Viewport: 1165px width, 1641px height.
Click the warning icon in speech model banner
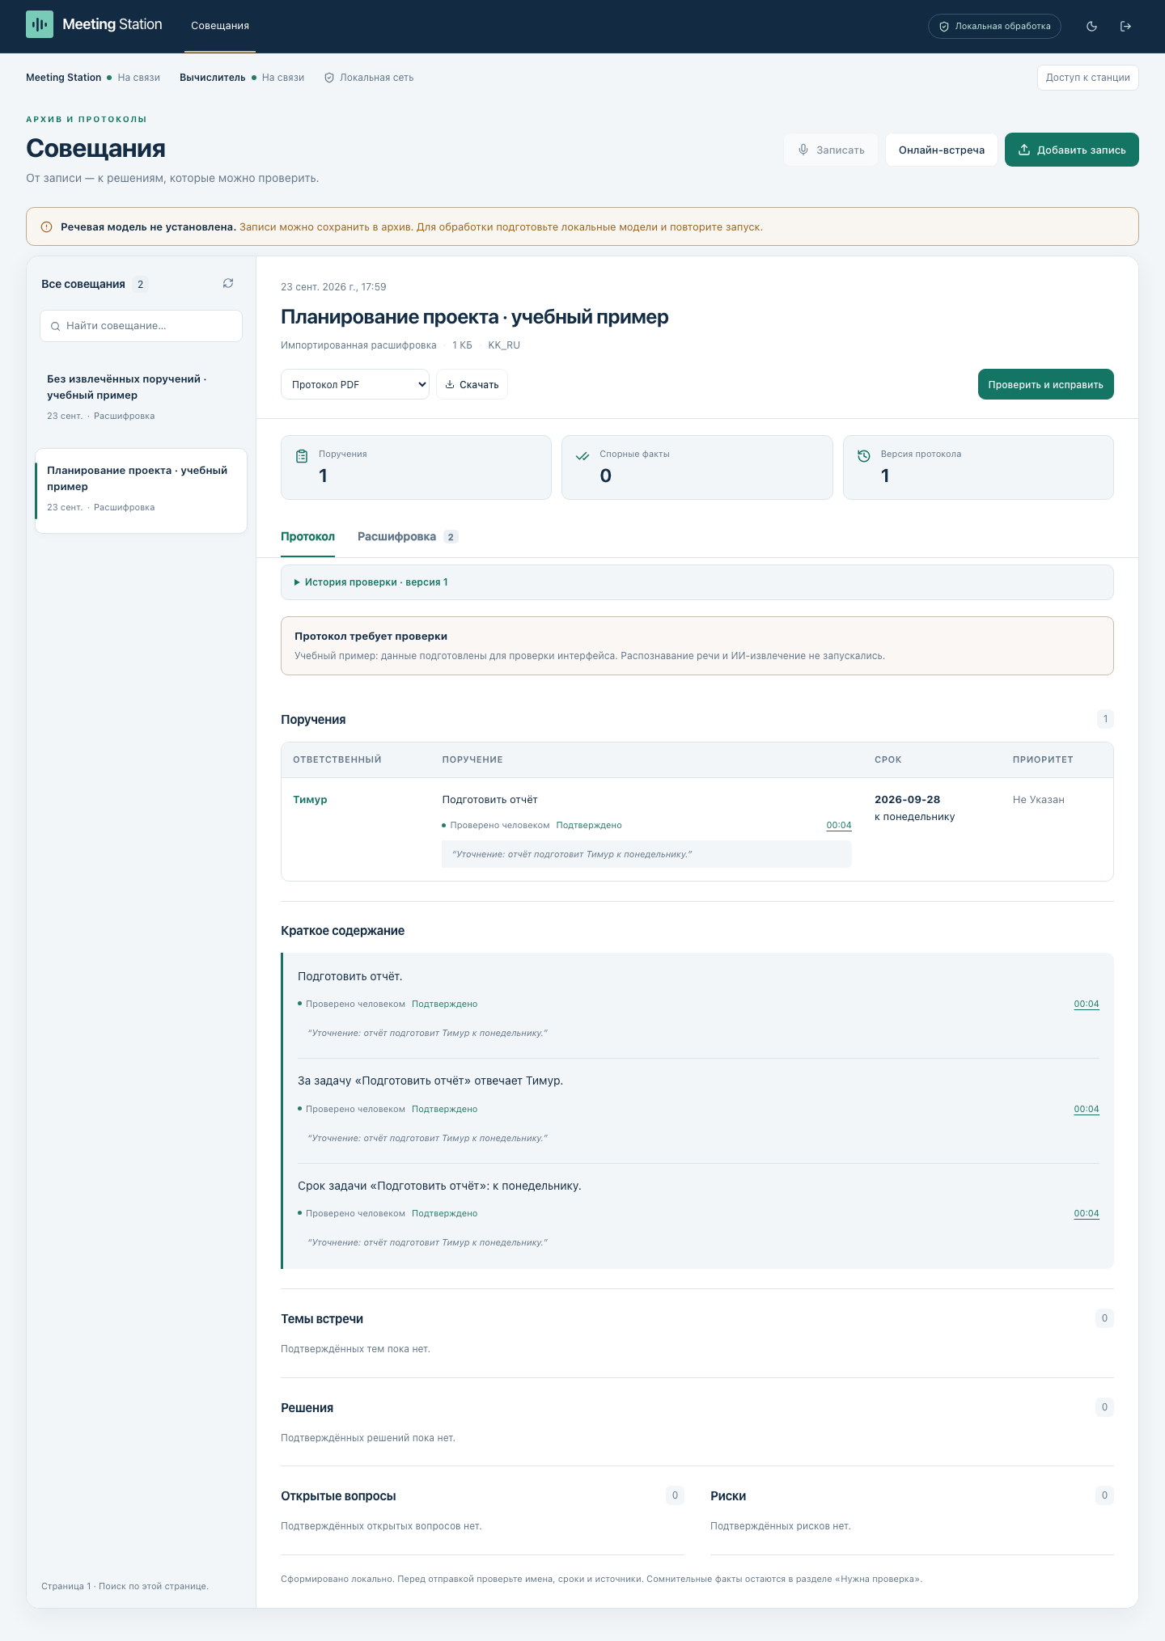[46, 226]
